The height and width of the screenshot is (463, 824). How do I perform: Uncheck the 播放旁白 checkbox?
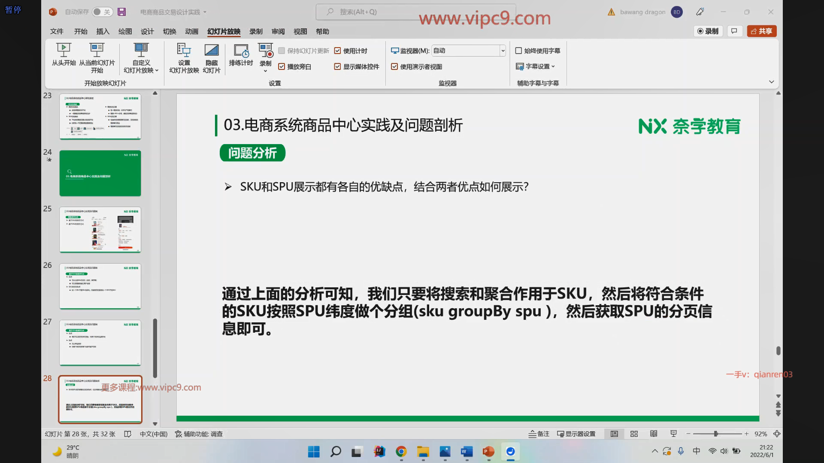pyautogui.click(x=282, y=66)
